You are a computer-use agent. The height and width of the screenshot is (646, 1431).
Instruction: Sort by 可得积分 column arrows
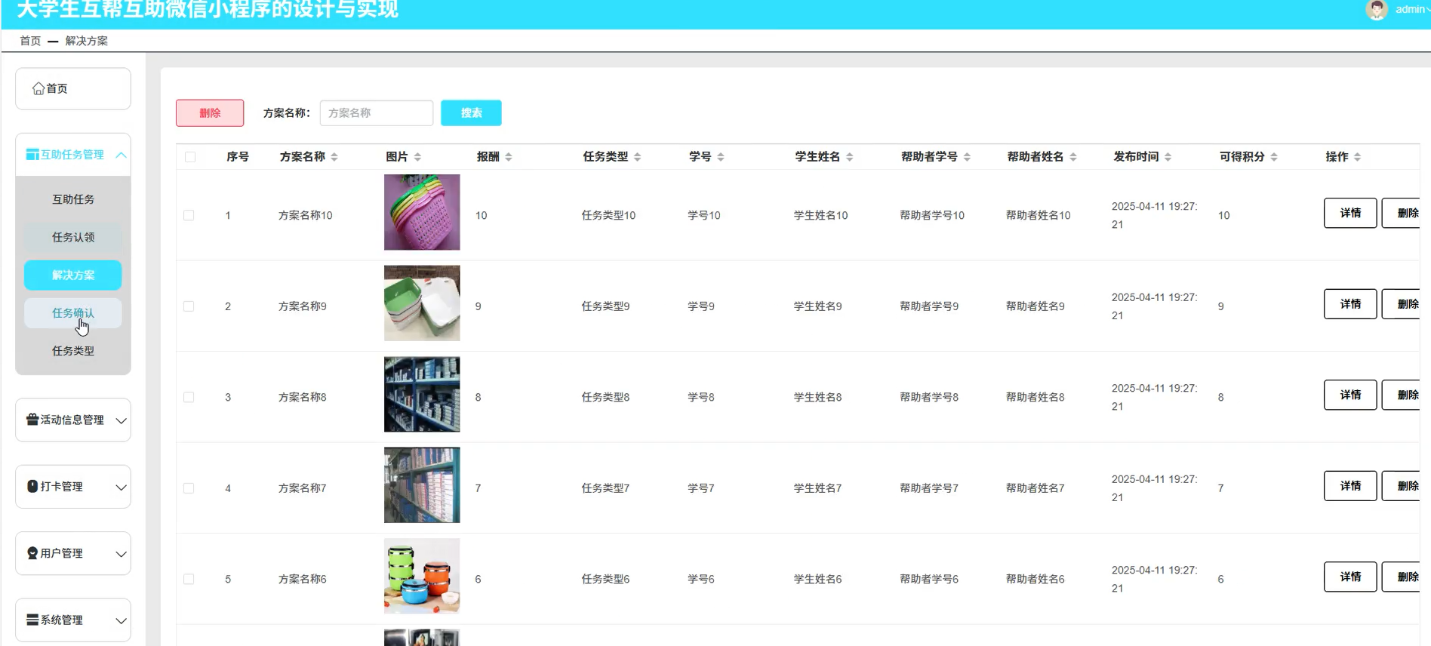coord(1274,157)
